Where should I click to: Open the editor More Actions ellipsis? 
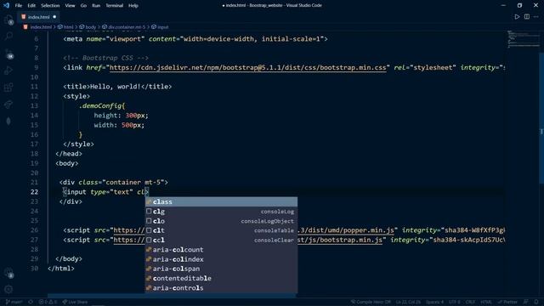(x=536, y=17)
